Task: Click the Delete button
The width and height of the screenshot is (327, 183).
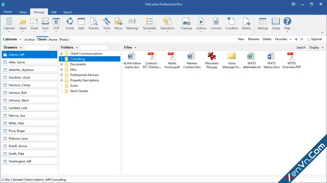Action: pyautogui.click(x=267, y=39)
